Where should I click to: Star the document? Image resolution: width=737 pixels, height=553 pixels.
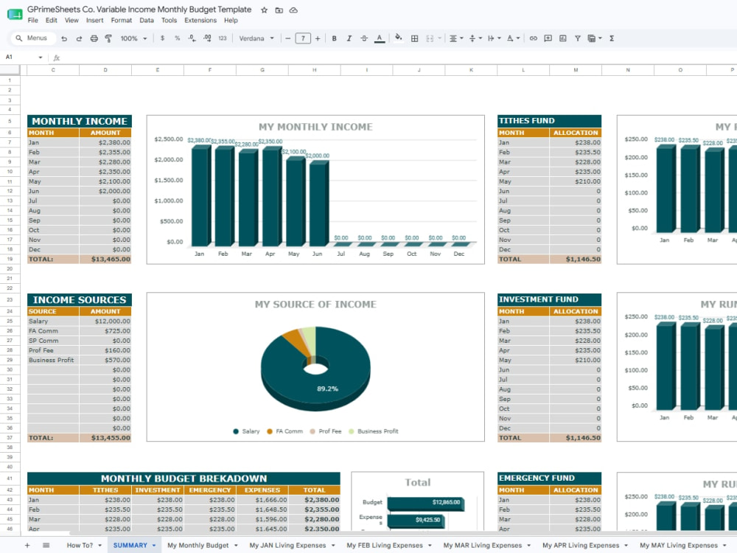264,10
